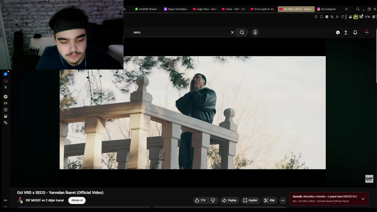Open browser tab search magnifier

(x=358, y=9)
